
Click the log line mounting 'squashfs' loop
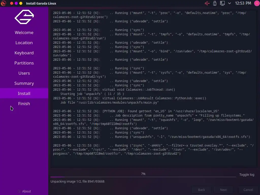(153, 122)
